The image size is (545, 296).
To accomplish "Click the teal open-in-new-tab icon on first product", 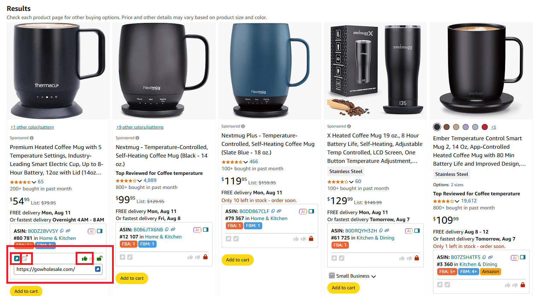I will coord(17,258).
